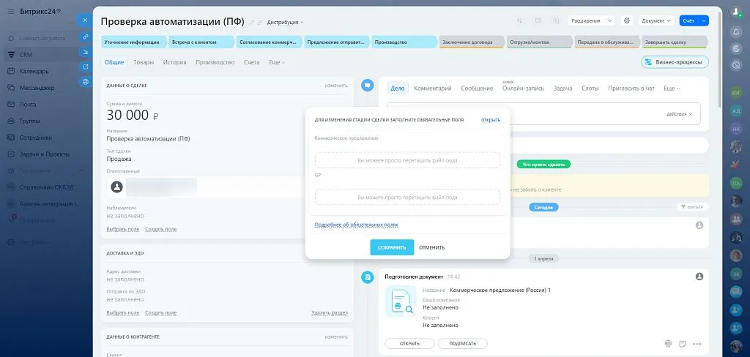Open the timeline фильтр control
Viewport: 750px width, 357px height.
[693, 207]
